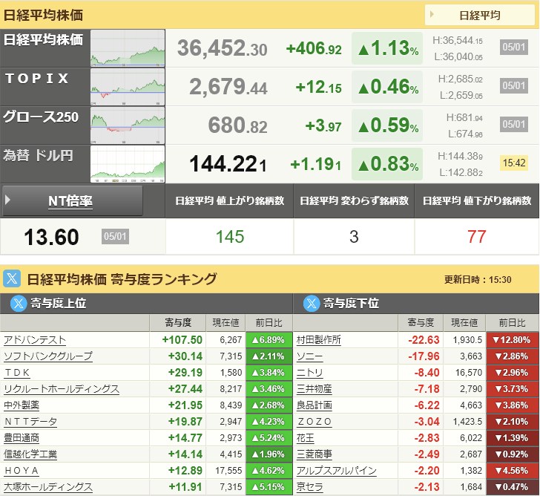This screenshot has width=540, height=496.
Task: Click the ▲6.89% cell for アドバンテスト
Action: [269, 340]
